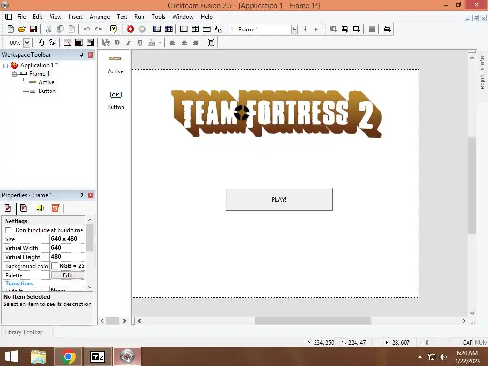This screenshot has width=488, height=366.
Task: Click the Palette Edit button
Action: coord(68,275)
